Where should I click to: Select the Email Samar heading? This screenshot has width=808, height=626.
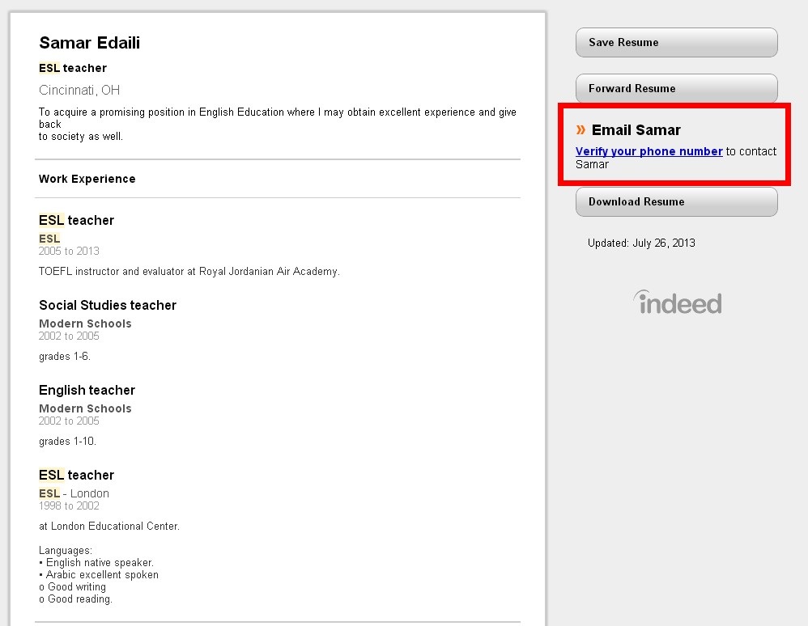(x=636, y=130)
